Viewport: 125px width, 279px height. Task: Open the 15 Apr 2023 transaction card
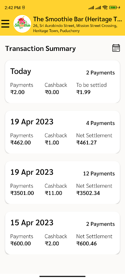pyautogui.click(x=62, y=233)
